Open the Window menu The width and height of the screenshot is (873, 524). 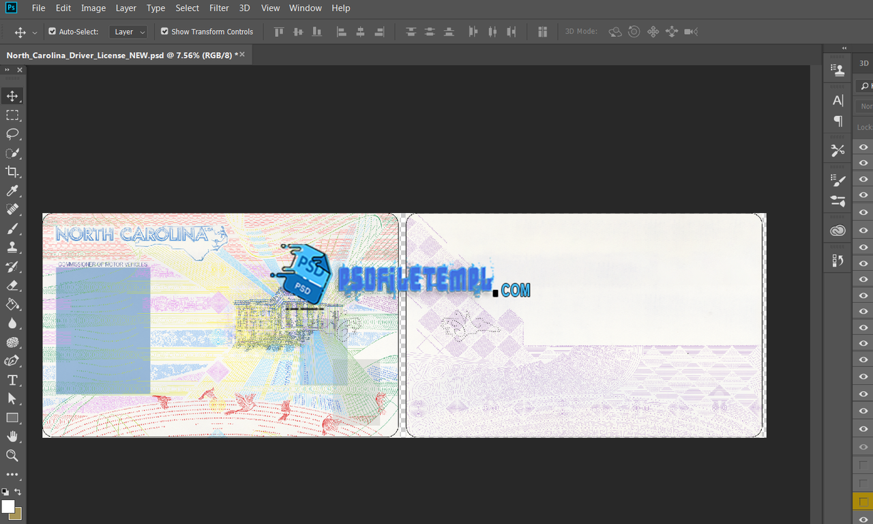pyautogui.click(x=305, y=8)
